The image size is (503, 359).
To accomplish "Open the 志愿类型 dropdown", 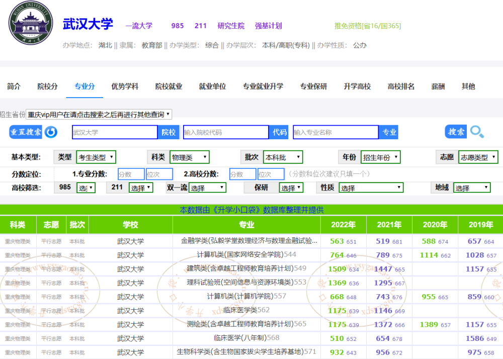I will point(478,157).
